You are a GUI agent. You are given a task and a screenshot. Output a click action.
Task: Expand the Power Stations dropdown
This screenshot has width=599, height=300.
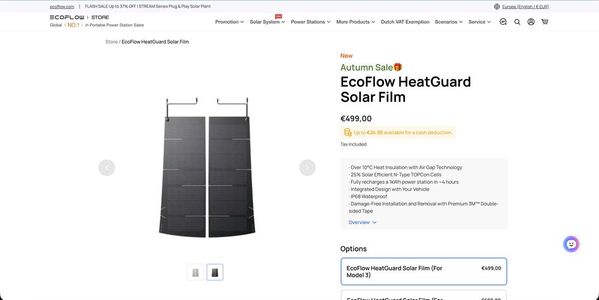[x=311, y=22]
